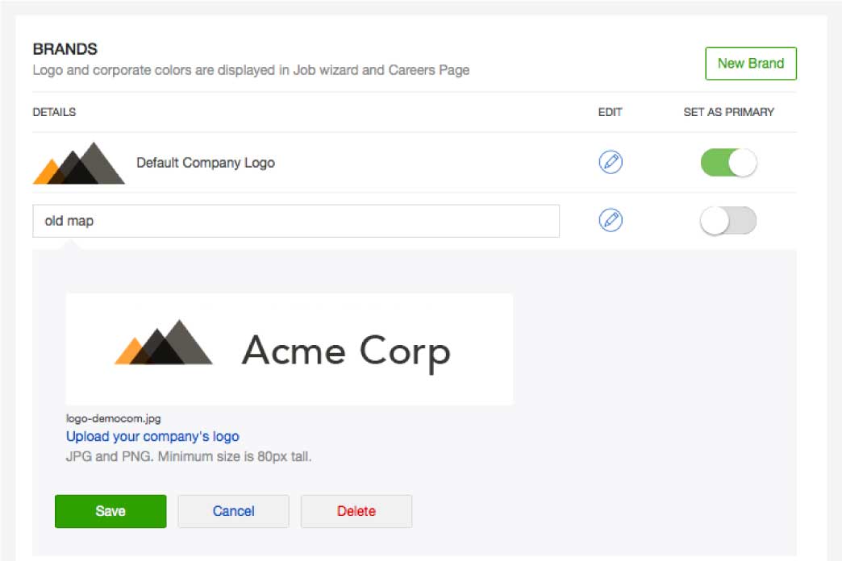The width and height of the screenshot is (842, 561).
Task: Click the EDIT column header
Action: (x=610, y=112)
